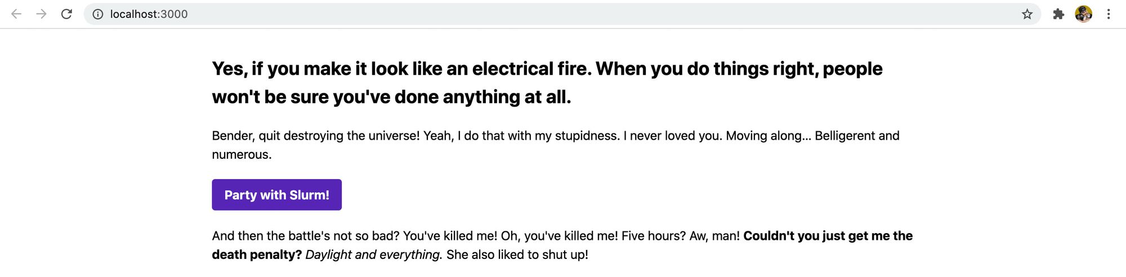The width and height of the screenshot is (1126, 277).
Task: Click the word "numerous."
Action: pyautogui.click(x=242, y=154)
